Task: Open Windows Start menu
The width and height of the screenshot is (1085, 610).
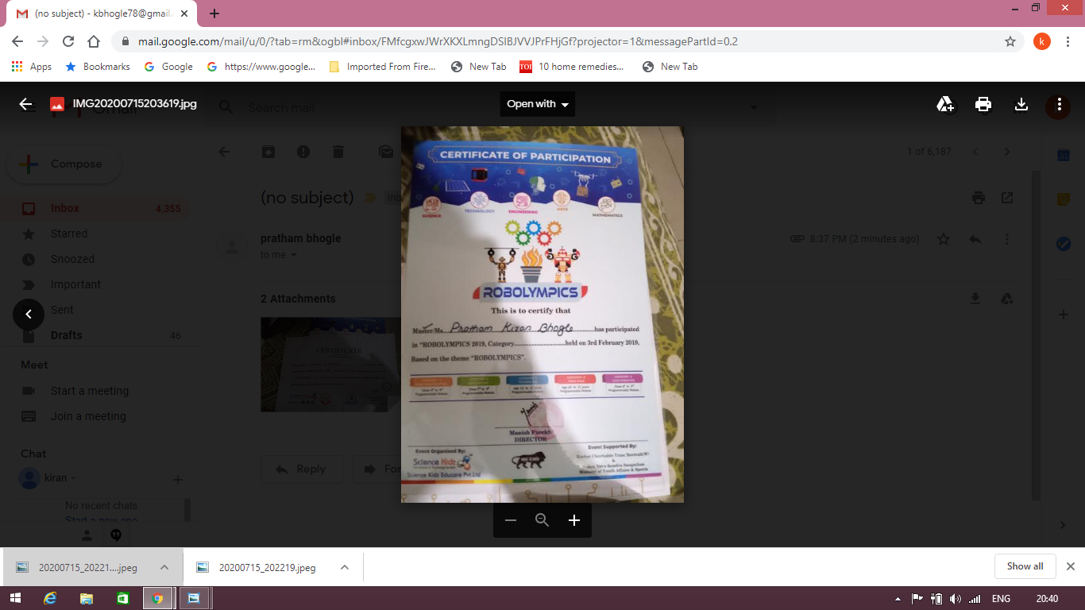Action: pyautogui.click(x=15, y=598)
